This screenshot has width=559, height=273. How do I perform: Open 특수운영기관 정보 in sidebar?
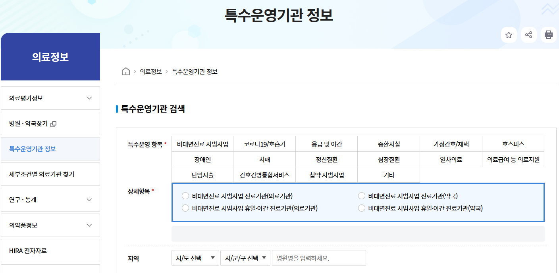[50, 149]
